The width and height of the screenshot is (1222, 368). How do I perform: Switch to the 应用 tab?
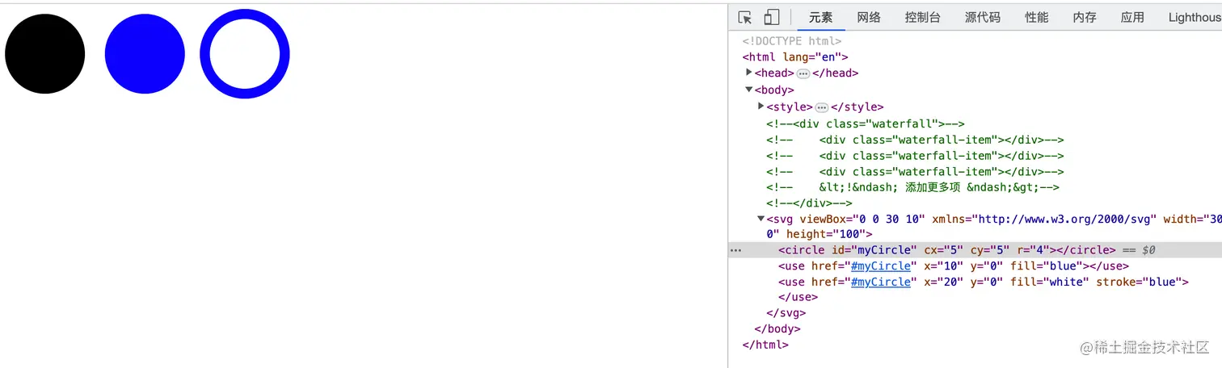click(x=1132, y=17)
